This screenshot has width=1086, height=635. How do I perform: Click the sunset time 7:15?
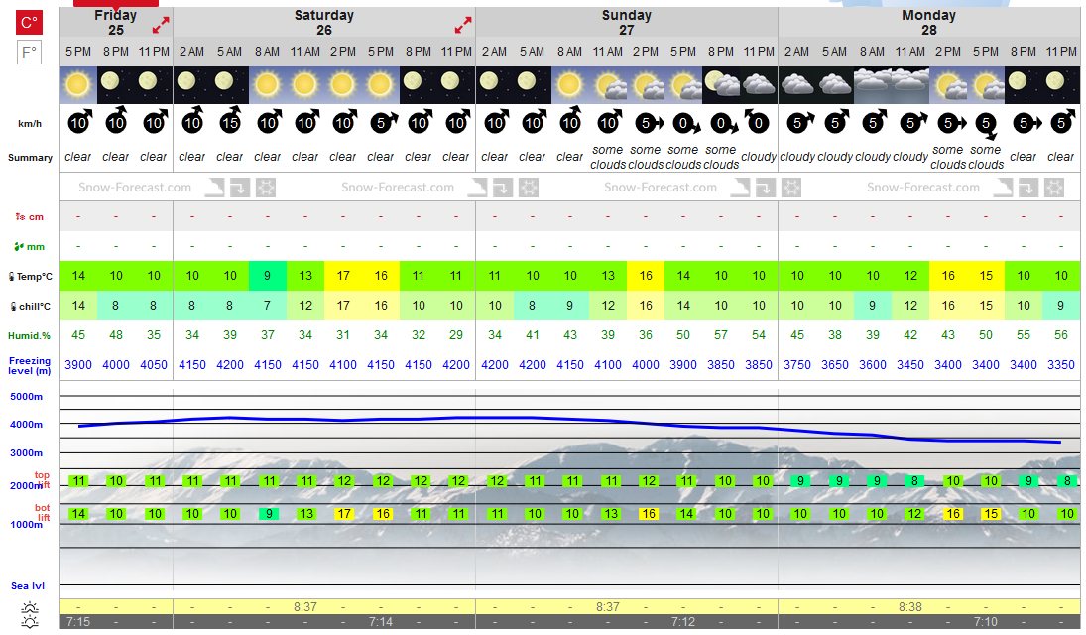78,622
